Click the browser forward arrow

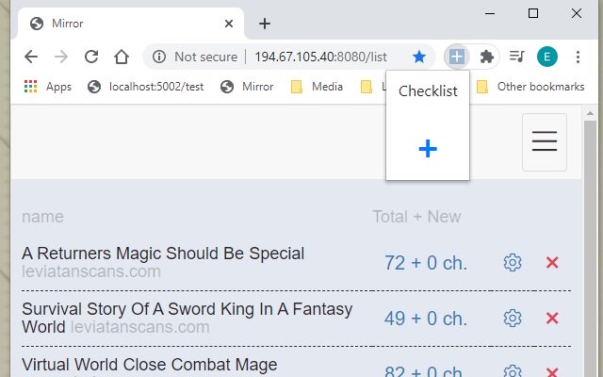(60, 57)
